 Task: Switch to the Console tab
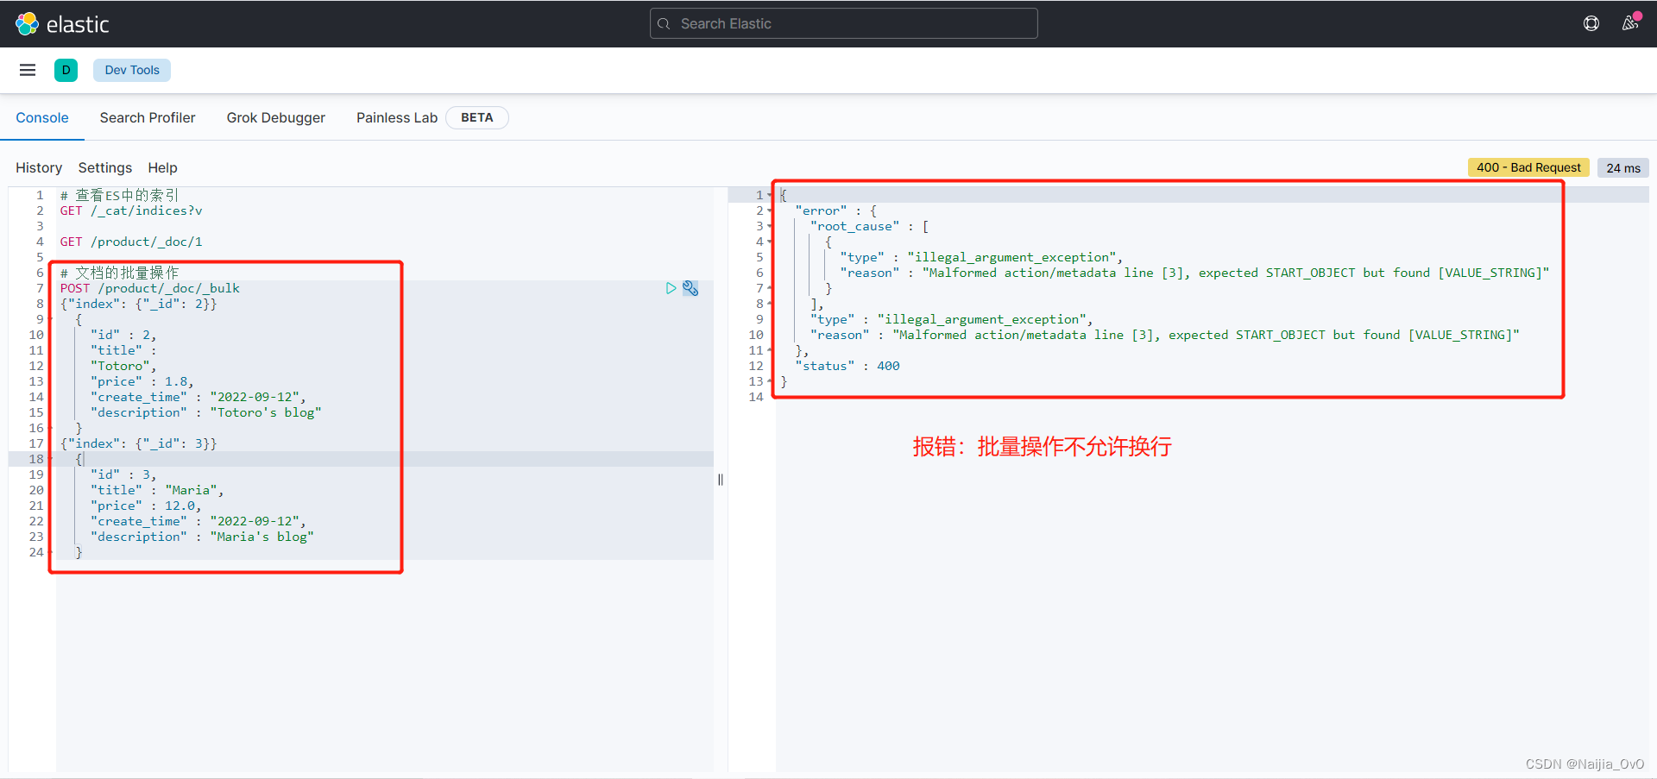(x=42, y=117)
